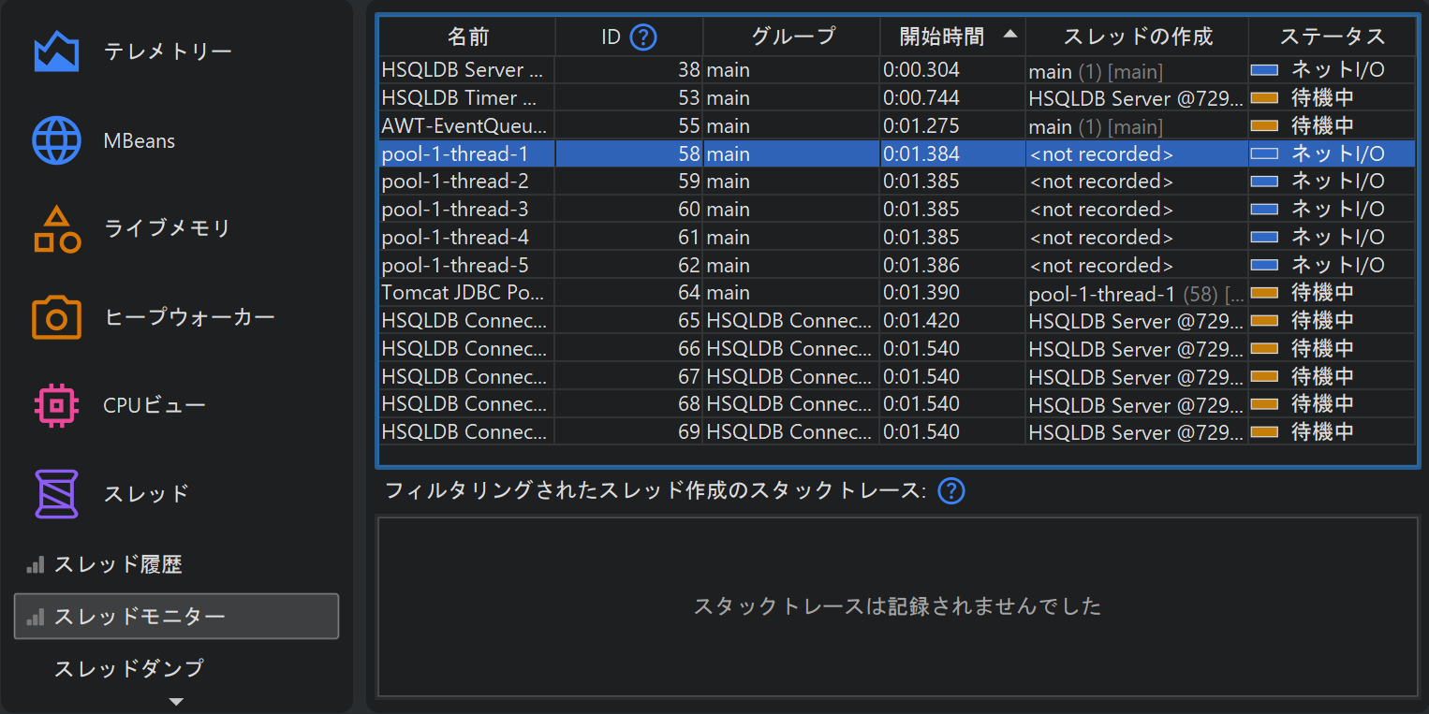Click the CPUビュー chip icon

(56, 405)
